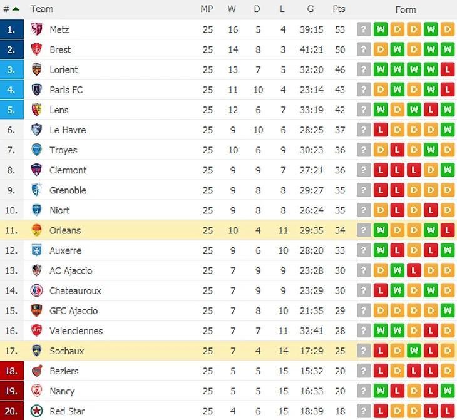Click the Brest team logo
Image resolution: width=457 pixels, height=420 pixels.
point(36,49)
